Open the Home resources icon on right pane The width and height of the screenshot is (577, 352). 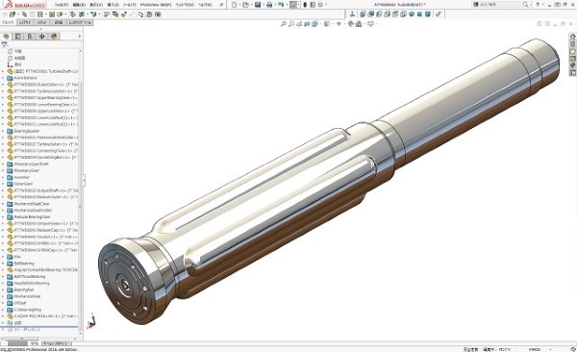(x=572, y=37)
